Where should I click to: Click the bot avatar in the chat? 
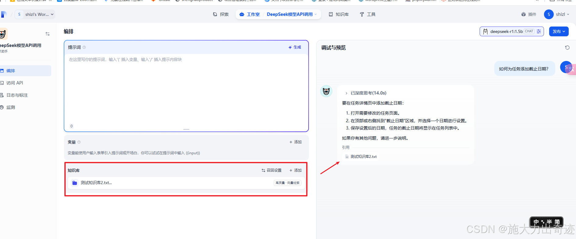[326, 91]
